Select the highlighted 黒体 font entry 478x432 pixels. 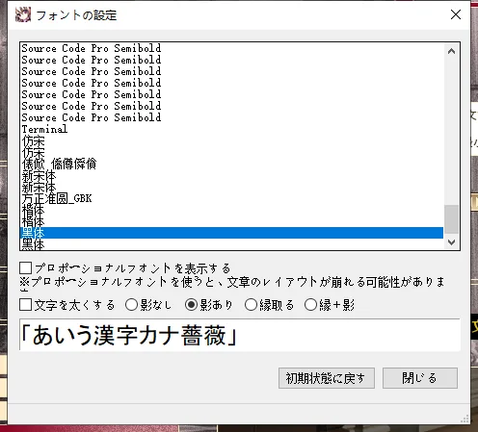tap(231, 233)
